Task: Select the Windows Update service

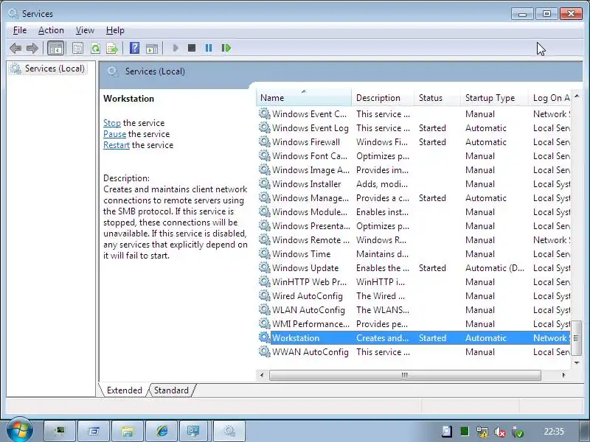Action: (414, 268)
